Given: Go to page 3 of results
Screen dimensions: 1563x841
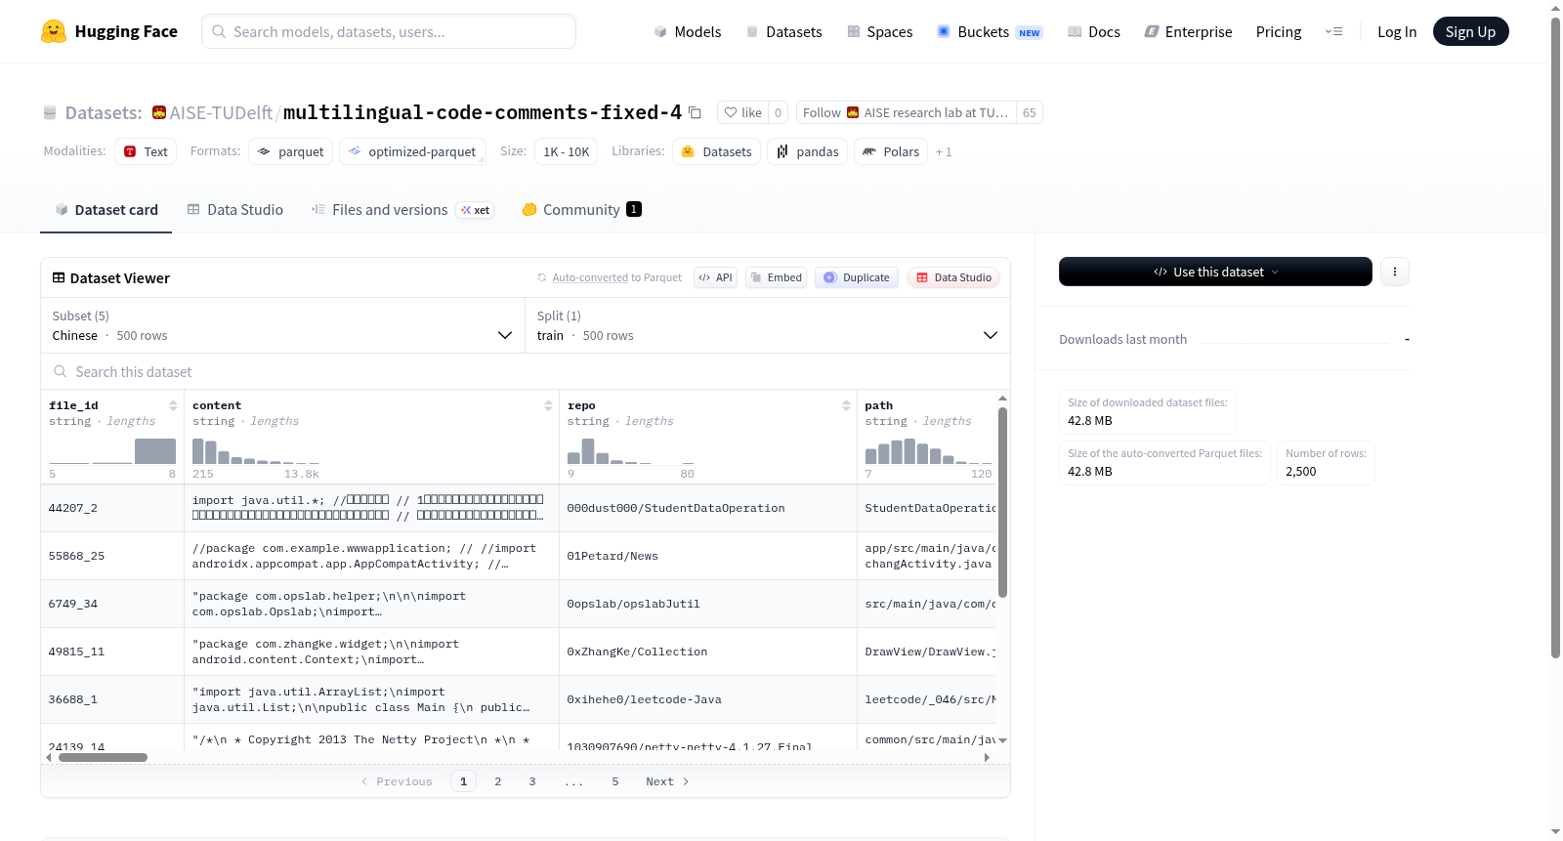Looking at the screenshot, I should (532, 781).
